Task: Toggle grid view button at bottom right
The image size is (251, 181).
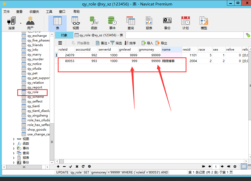Action: point(244,166)
